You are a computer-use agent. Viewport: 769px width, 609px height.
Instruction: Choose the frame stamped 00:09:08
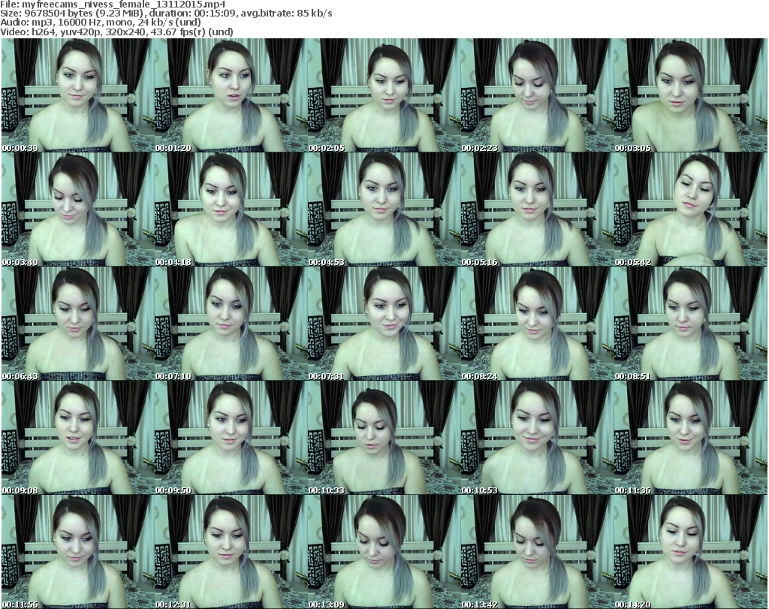pos(77,438)
